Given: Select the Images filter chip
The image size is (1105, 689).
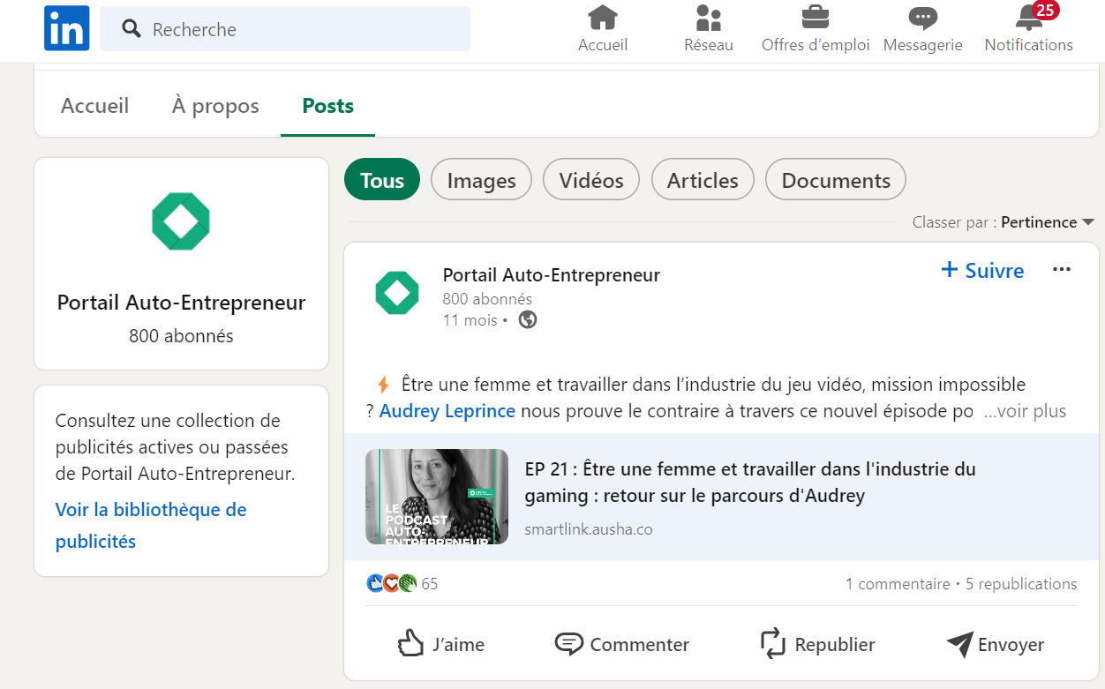Looking at the screenshot, I should tap(481, 180).
